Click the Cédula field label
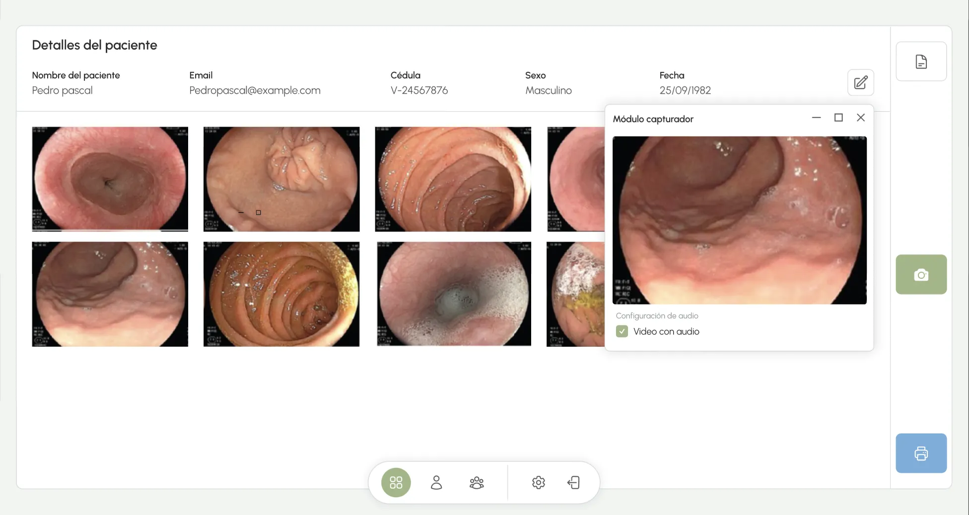Image resolution: width=969 pixels, height=515 pixels. pyautogui.click(x=406, y=75)
